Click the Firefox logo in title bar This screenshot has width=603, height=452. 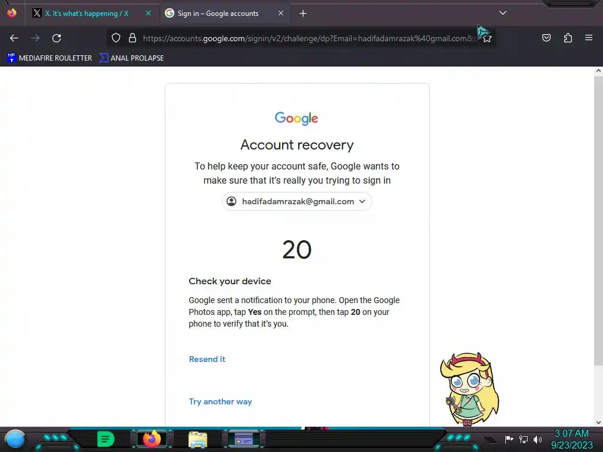click(12, 13)
